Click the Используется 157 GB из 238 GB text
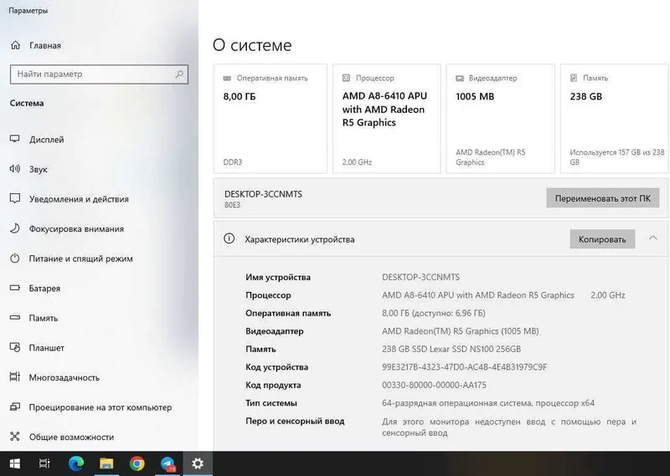This screenshot has height=476, width=670. (617, 157)
